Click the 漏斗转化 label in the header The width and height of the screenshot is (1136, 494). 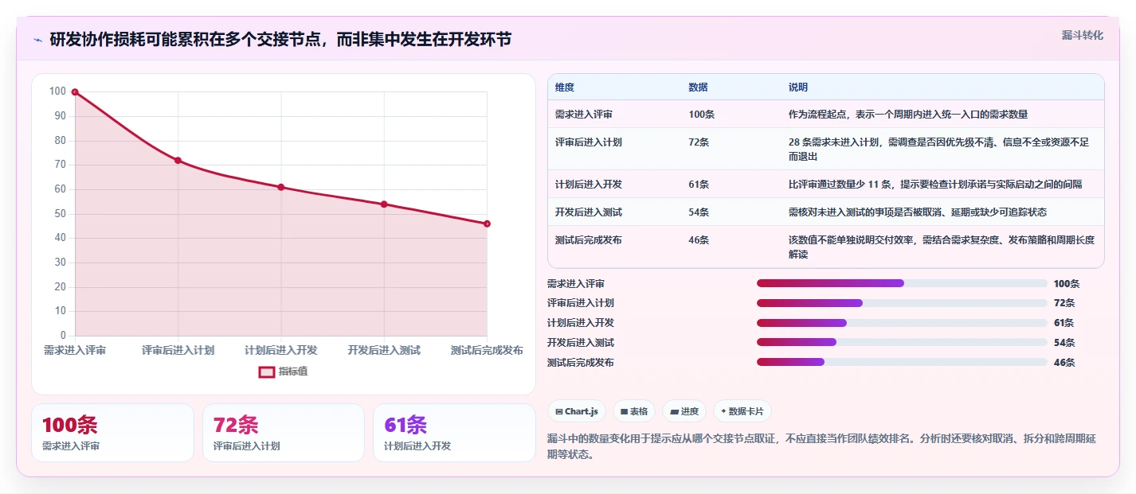click(1083, 35)
